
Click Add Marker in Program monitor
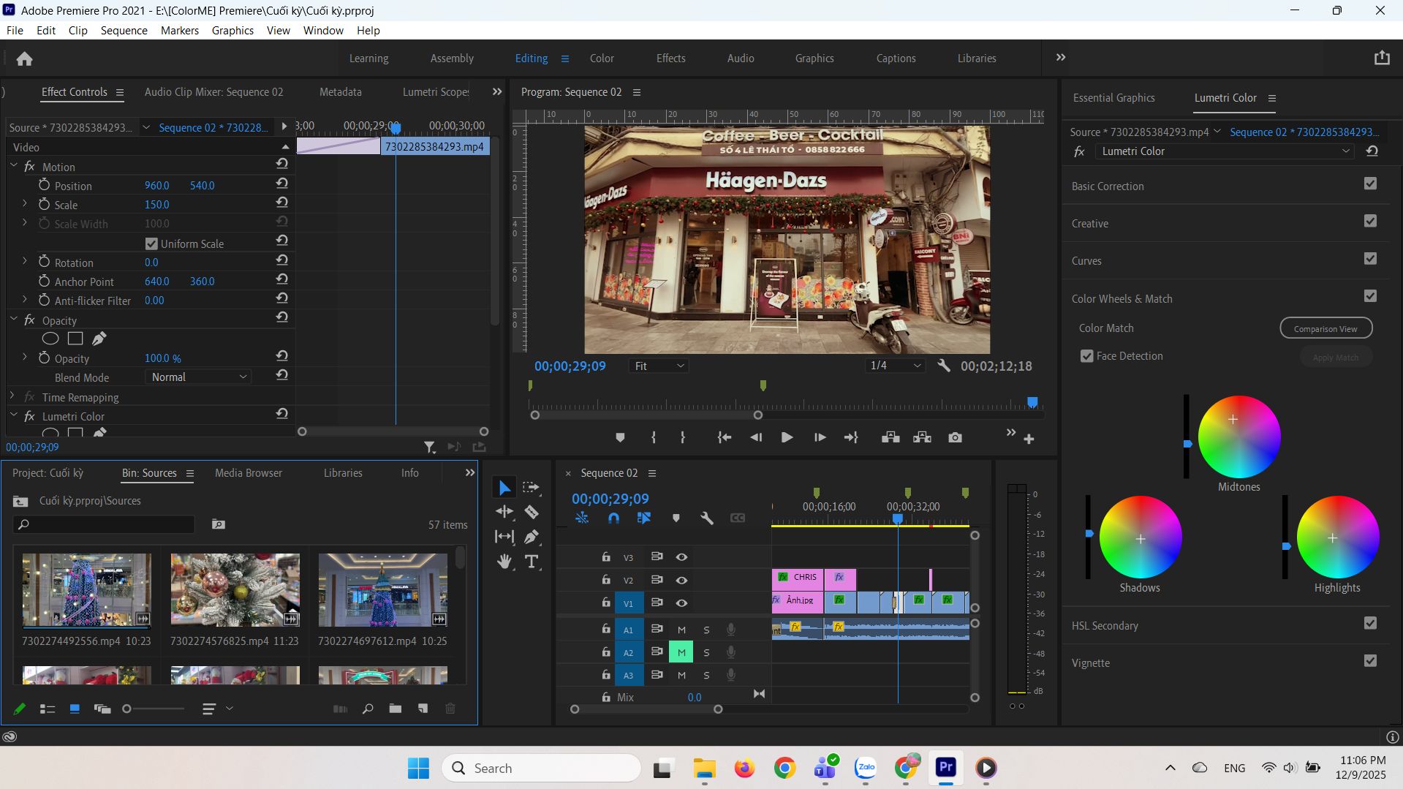point(620,437)
